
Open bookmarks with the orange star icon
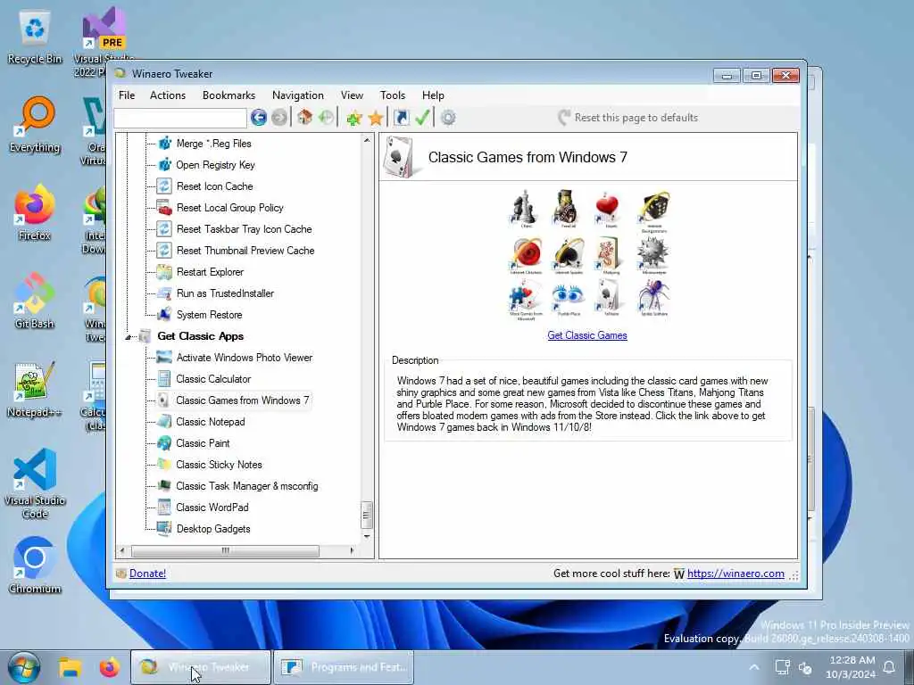376,119
